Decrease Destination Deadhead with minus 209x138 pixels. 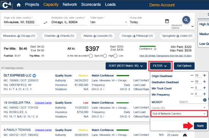(192, 82)
